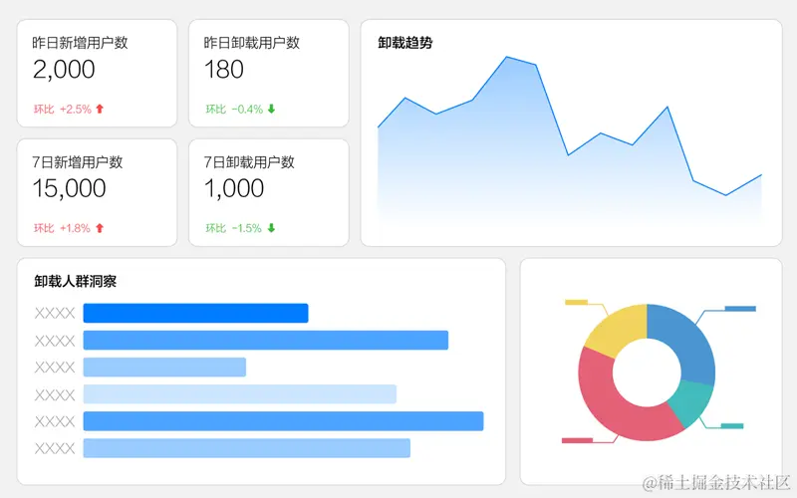The height and width of the screenshot is (498, 797).
Task: Click the 环比 +1.8% text
Action: tap(62, 228)
